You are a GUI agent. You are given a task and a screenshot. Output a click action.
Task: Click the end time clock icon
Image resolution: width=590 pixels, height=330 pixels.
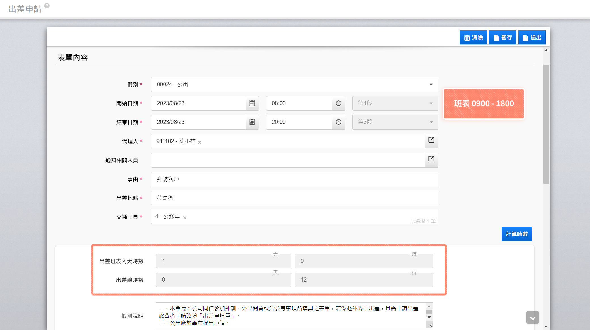338,122
